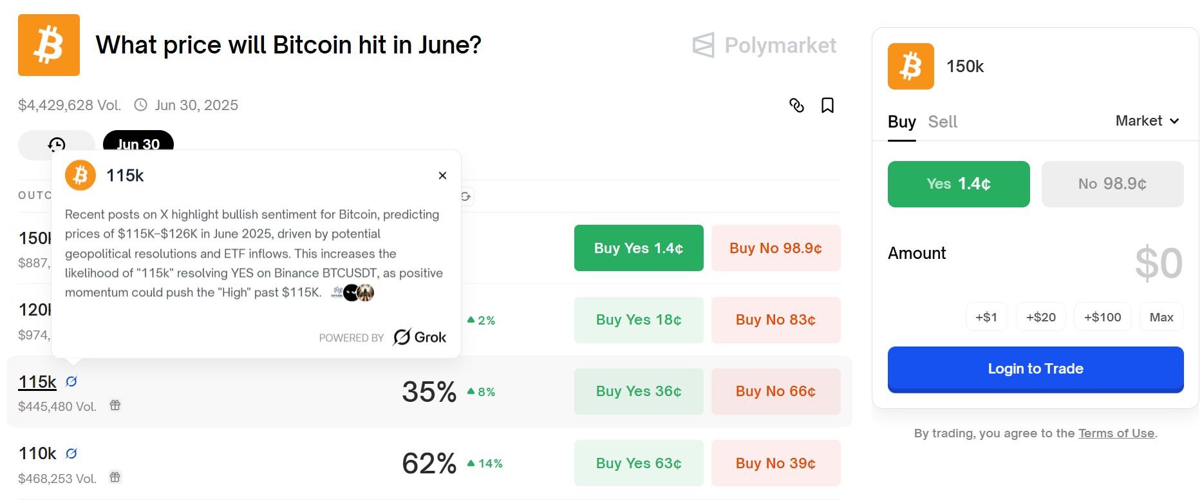Open the Terms of Use link

[1116, 433]
